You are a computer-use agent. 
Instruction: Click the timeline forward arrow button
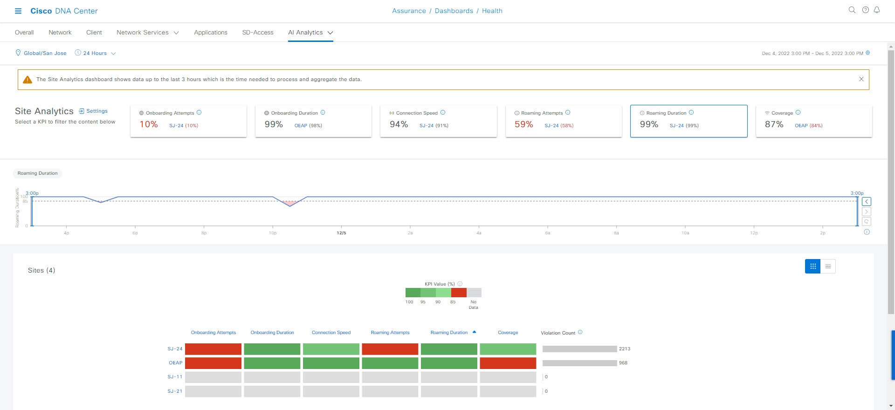tap(867, 212)
